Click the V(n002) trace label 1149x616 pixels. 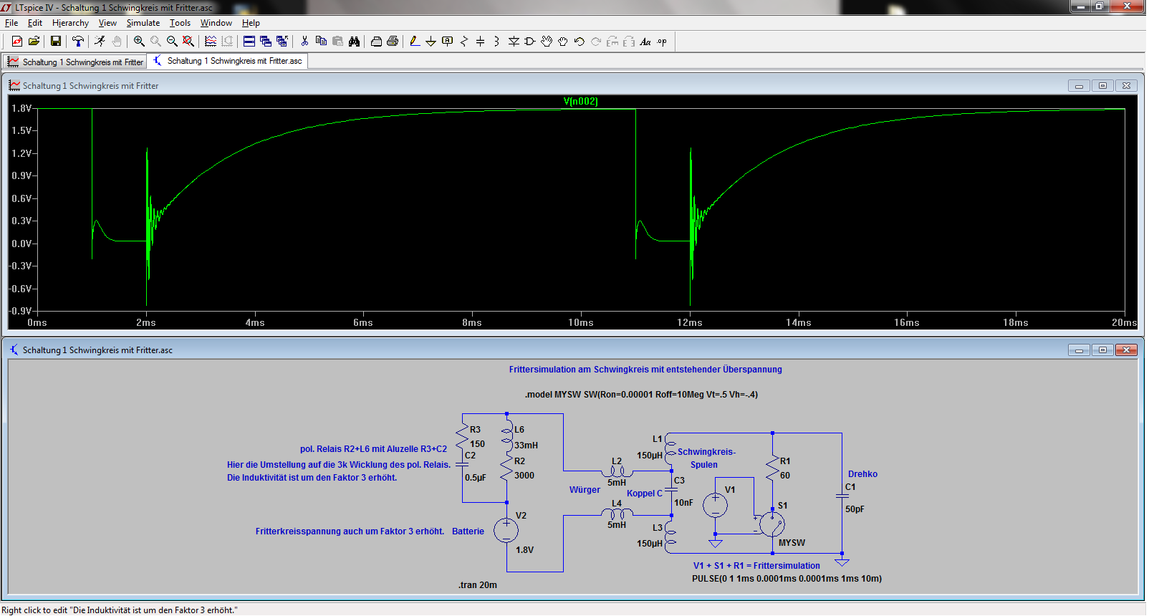pos(580,102)
